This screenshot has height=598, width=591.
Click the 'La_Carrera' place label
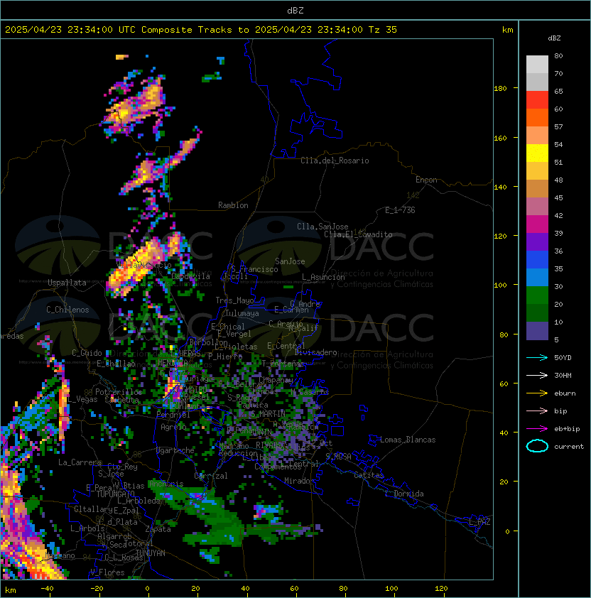pyautogui.click(x=80, y=462)
